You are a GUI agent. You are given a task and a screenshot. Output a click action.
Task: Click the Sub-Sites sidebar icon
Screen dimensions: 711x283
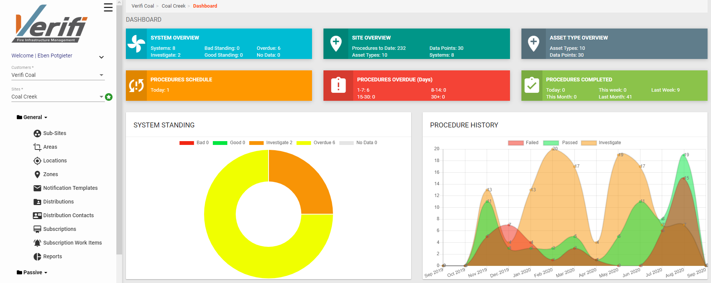pyautogui.click(x=37, y=134)
